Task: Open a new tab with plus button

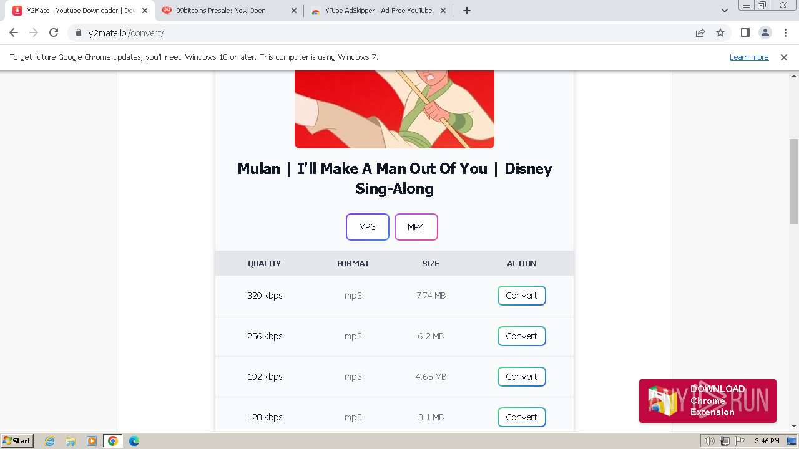Action: tap(466, 11)
